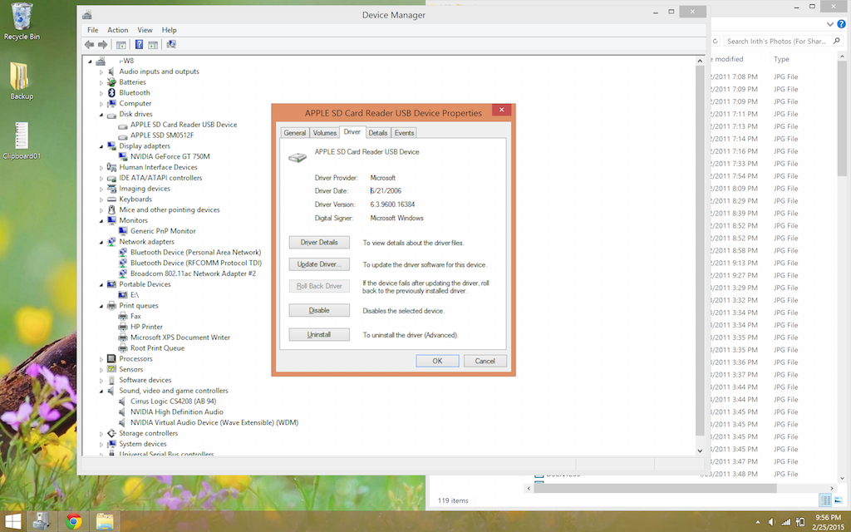Open the Action menu
851x532 pixels.
click(118, 30)
